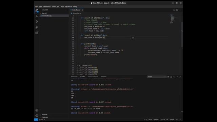The height and width of the screenshot is (122, 217).
Task: Click Ln 19, Col status bar entry
Action: 148,120
